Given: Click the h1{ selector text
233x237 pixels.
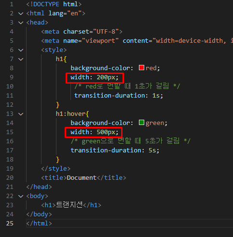Looking at the screenshot, I should click(x=61, y=59).
